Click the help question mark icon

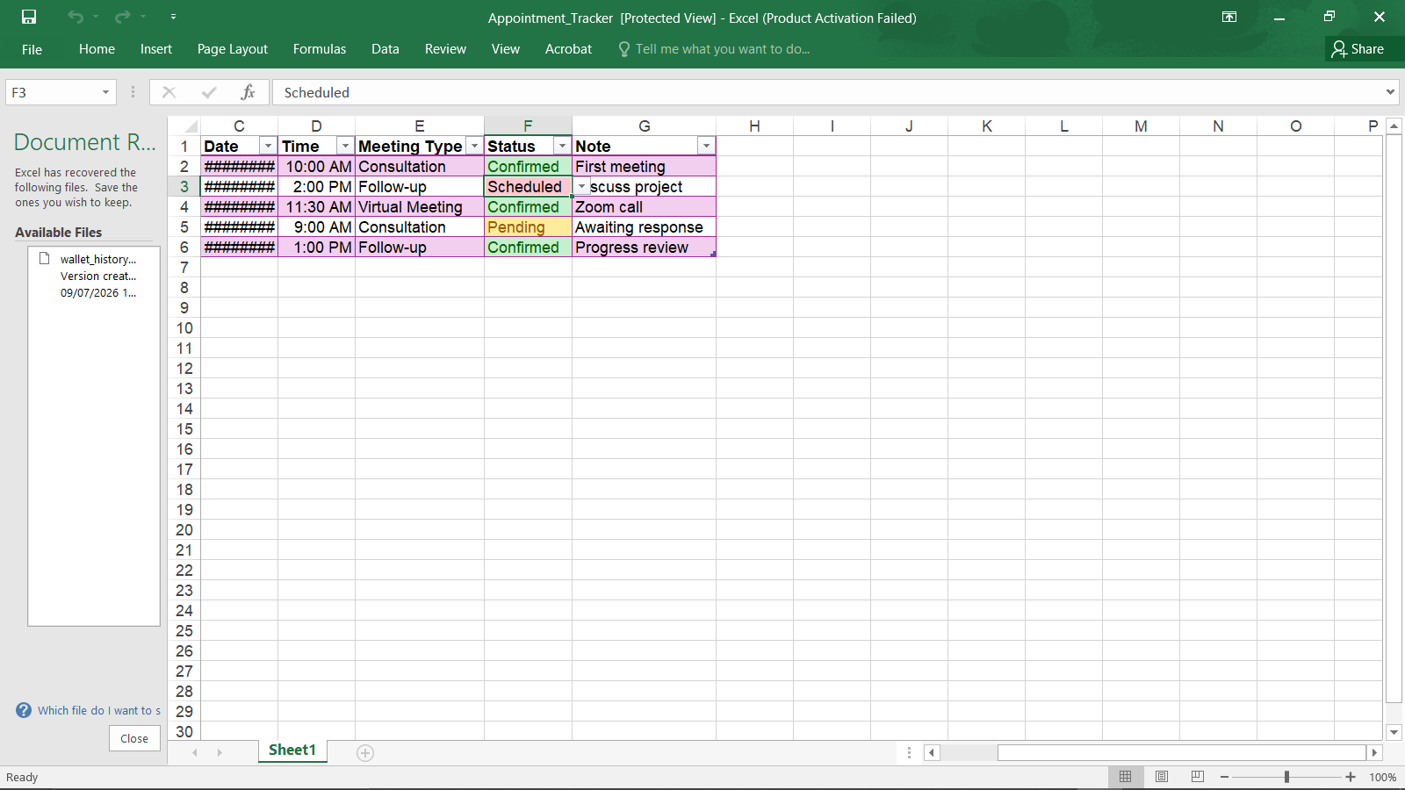pos(24,710)
